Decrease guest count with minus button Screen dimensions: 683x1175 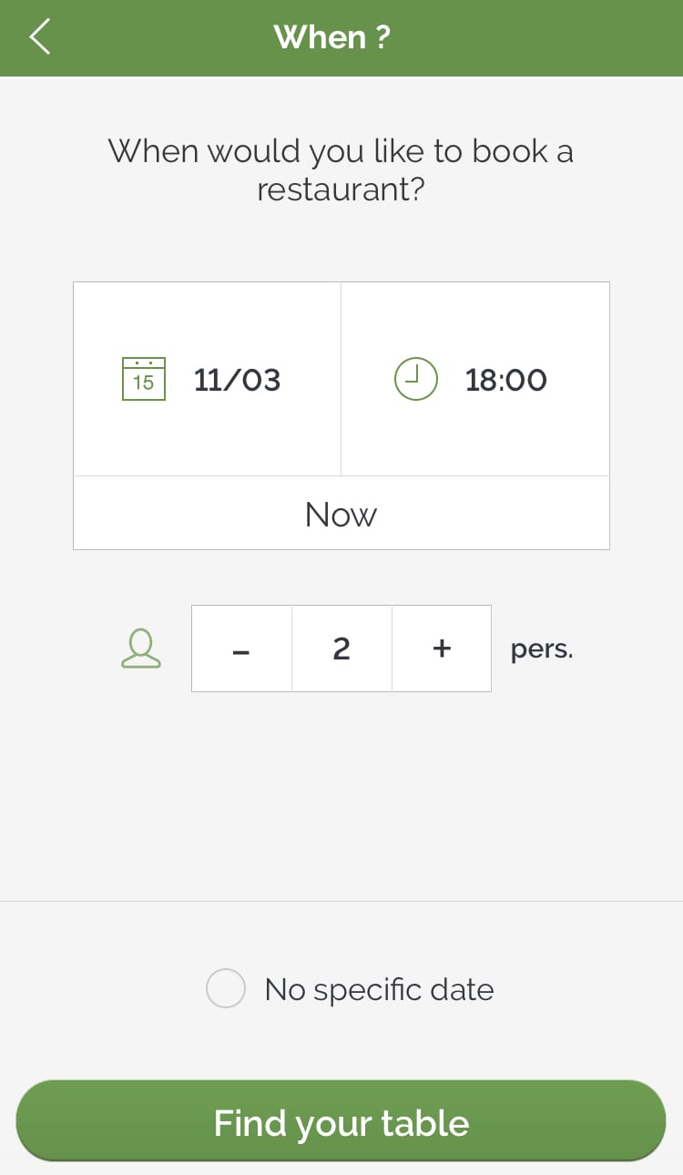241,649
